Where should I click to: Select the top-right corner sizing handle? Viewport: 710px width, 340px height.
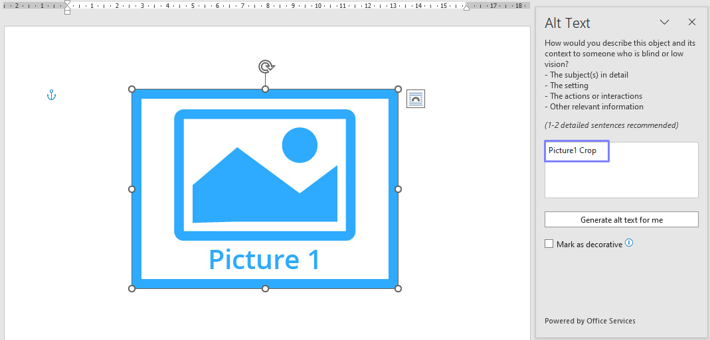(x=399, y=89)
